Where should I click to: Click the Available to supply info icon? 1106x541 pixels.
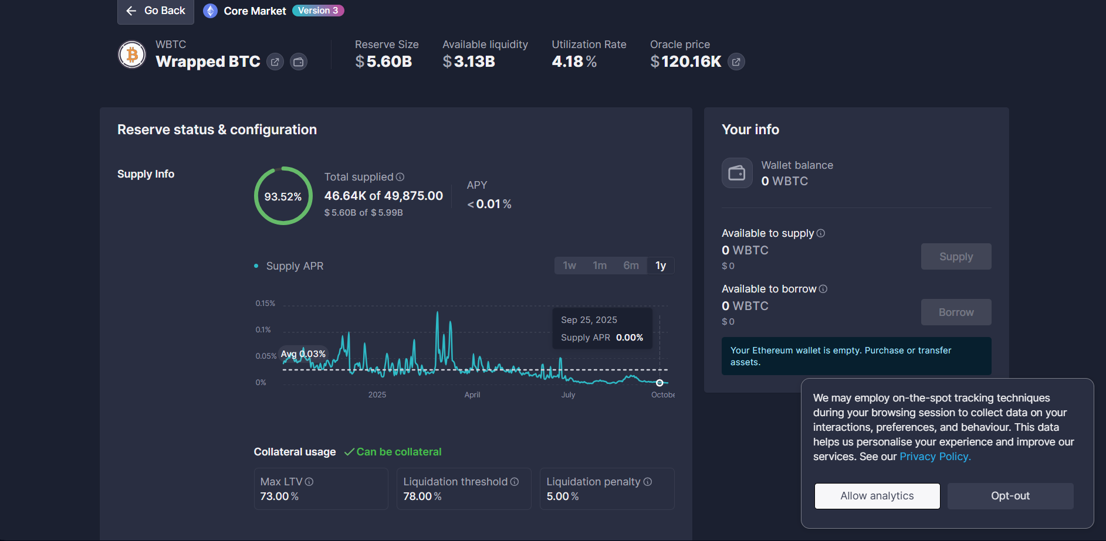(x=821, y=233)
